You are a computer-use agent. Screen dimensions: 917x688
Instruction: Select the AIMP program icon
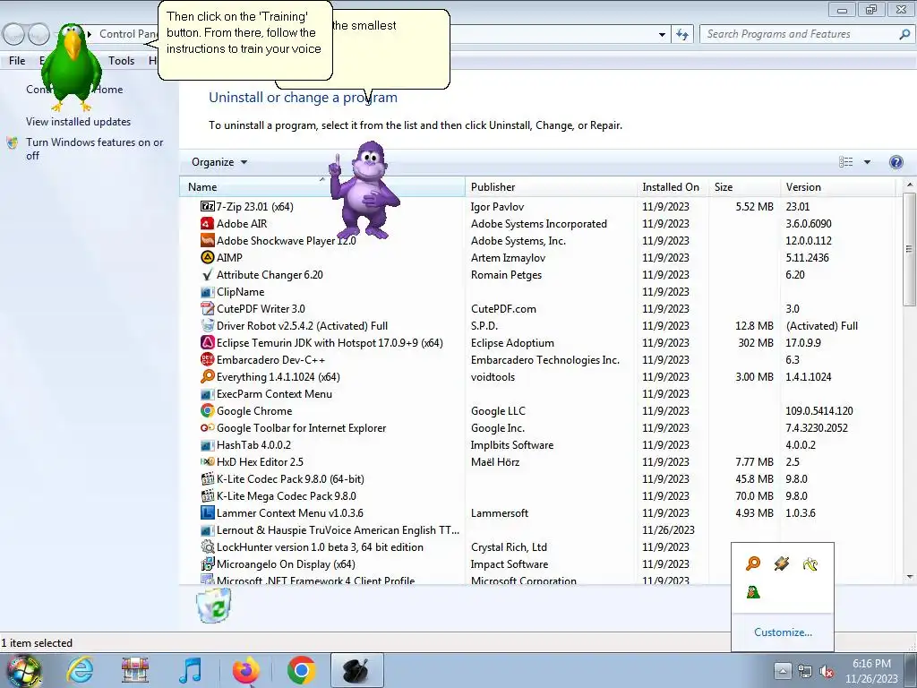(207, 257)
